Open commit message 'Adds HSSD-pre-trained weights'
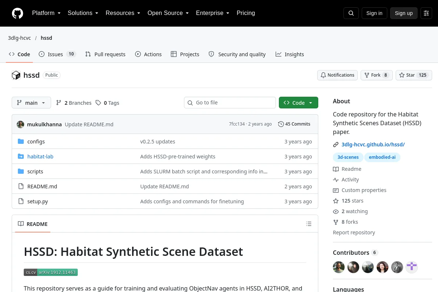Screen dimensions: 438x292 pos(178,157)
